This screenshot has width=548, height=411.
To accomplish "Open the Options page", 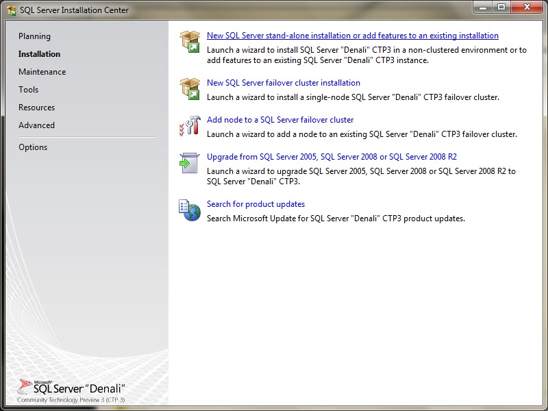I will coord(33,147).
